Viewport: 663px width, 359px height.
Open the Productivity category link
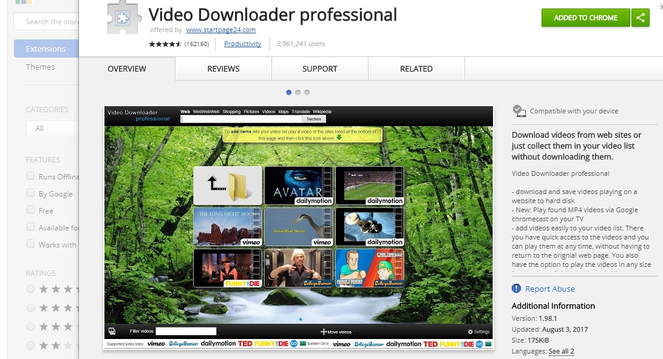click(x=242, y=44)
